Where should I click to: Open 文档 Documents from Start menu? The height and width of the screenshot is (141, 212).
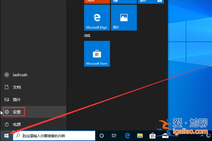(33, 87)
